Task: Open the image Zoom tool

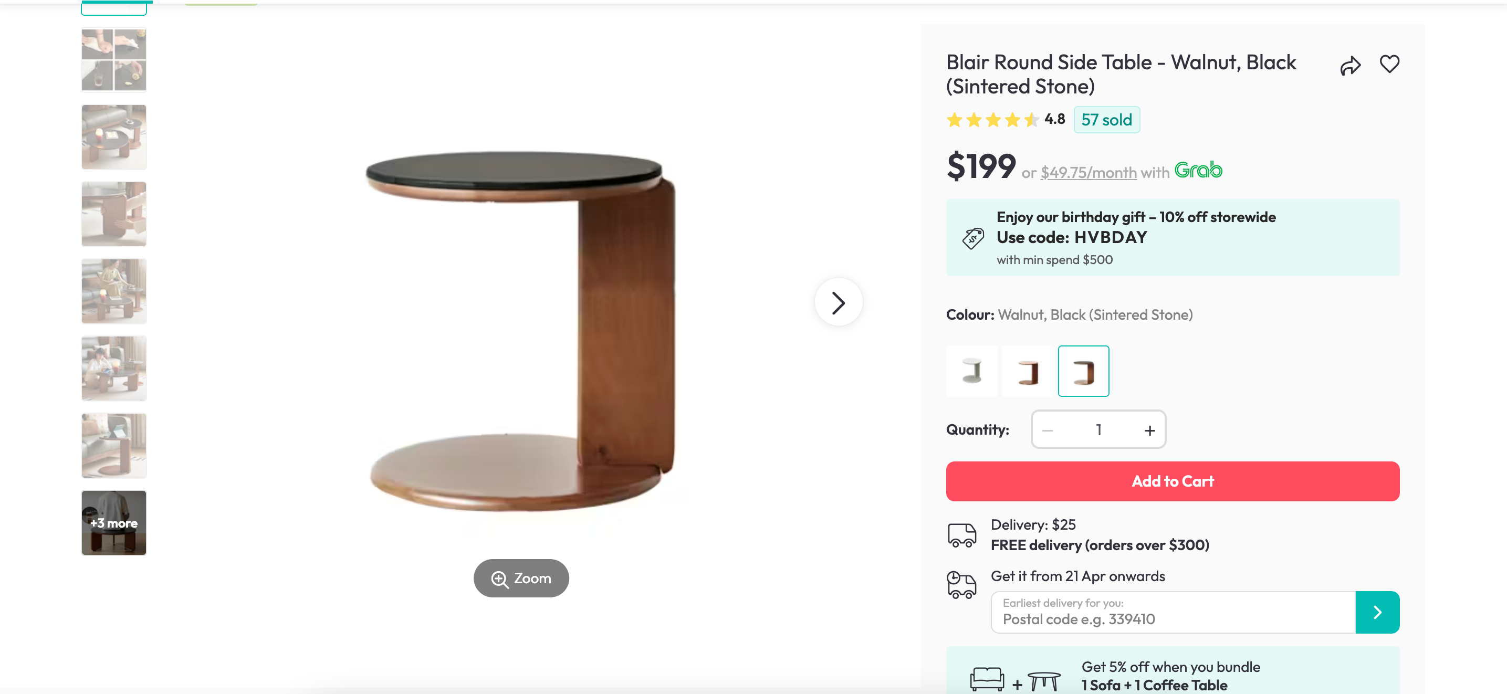Action: 521,577
